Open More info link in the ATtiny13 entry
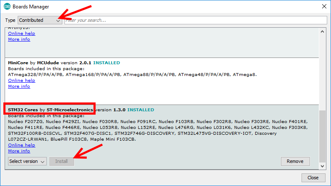The height and width of the screenshot is (186, 331). tap(19, 39)
